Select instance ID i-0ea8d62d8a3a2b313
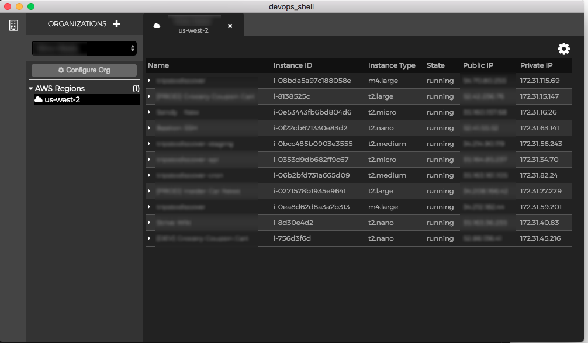588x343 pixels. coord(312,206)
